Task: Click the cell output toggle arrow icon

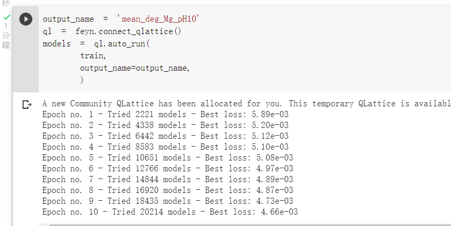Action: pyautogui.click(x=27, y=105)
